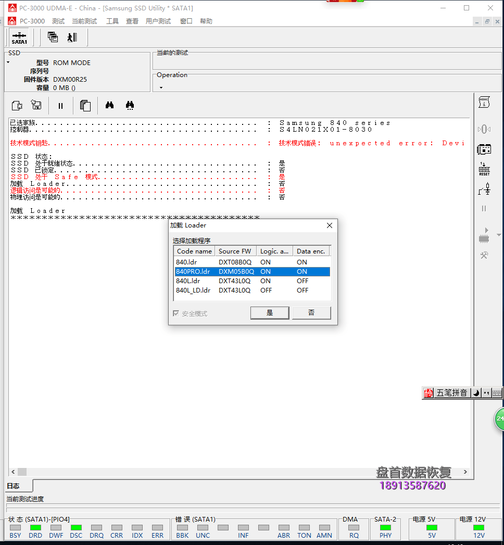This screenshot has width=504, height=545.
Task: Click the log horizontal scrollbar right arrow
Action: [x=465, y=472]
